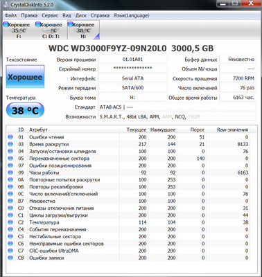Click status icon for 07 Ошибки позиционирования

pos(10,166)
